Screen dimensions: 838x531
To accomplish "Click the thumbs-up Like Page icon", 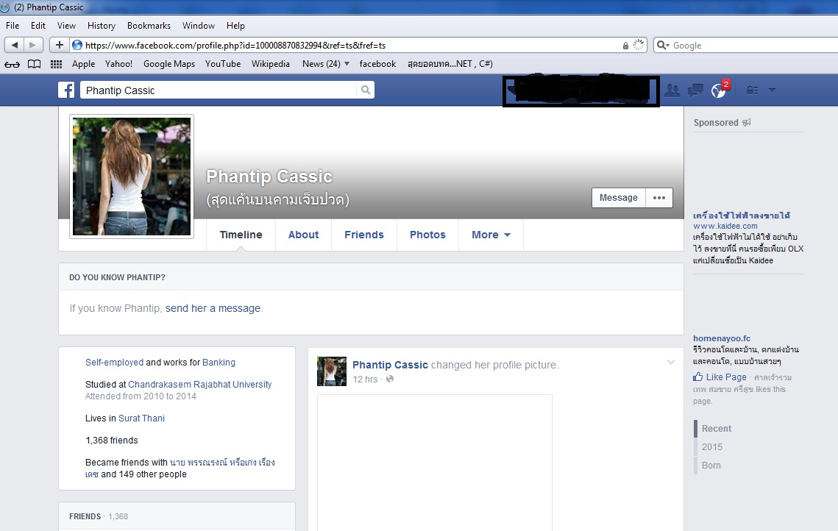I will (698, 377).
